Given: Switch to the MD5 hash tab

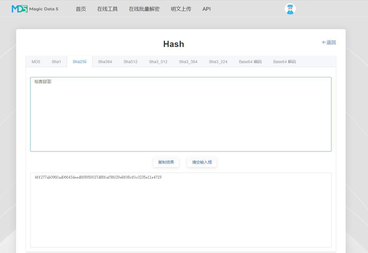Looking at the screenshot, I should coord(36,61).
